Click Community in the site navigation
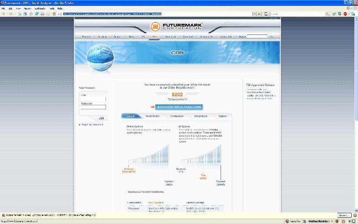The image size is (358, 224). 170,37
